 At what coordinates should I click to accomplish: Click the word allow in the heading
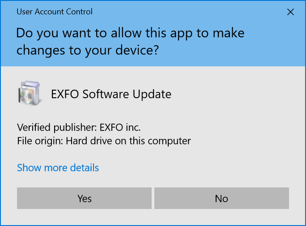tap(126, 33)
